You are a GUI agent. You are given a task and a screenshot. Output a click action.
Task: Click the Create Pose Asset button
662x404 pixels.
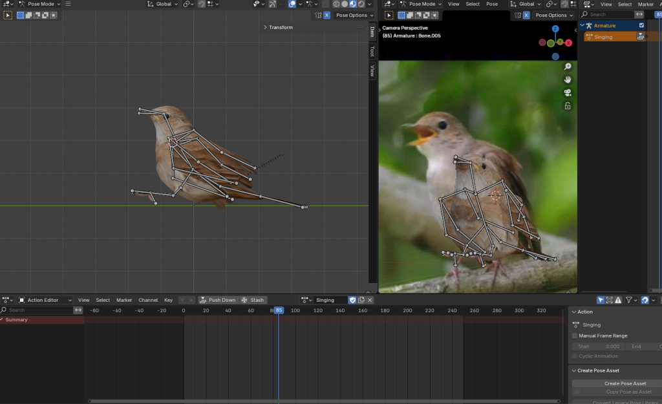625,383
